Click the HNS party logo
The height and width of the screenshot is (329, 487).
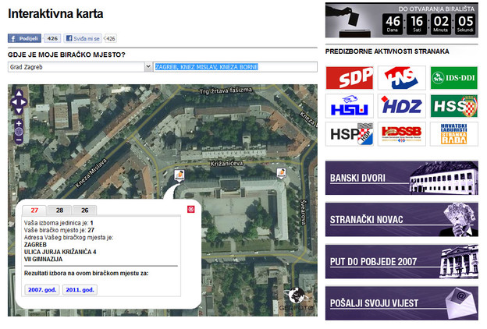pos(401,78)
